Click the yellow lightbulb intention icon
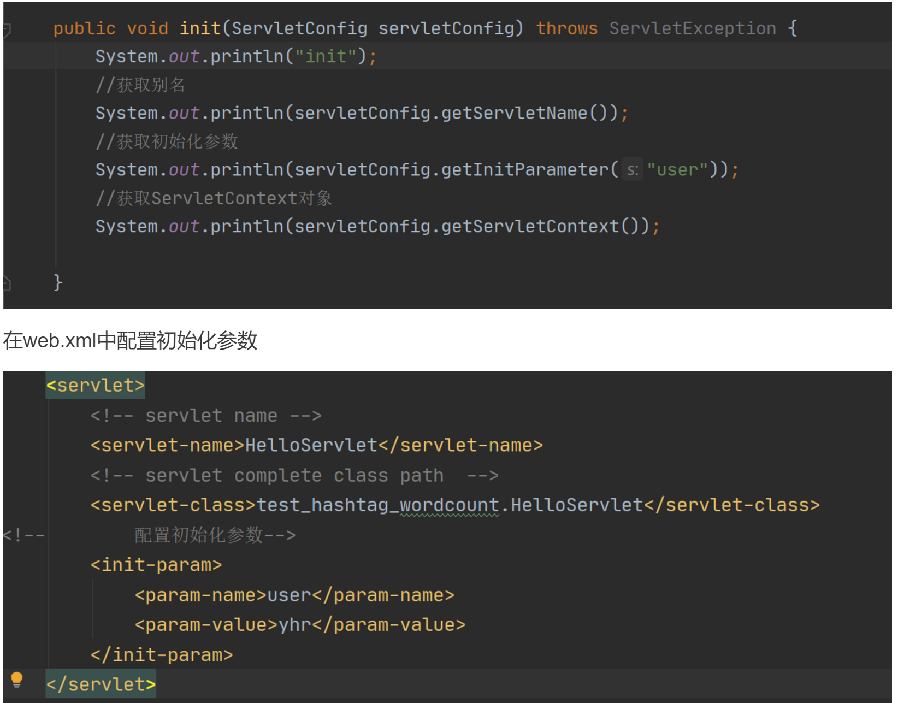The height and width of the screenshot is (703, 898). pyautogui.click(x=16, y=680)
